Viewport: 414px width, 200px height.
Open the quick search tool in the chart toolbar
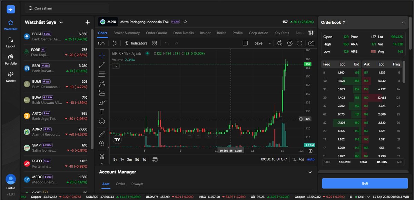click(x=280, y=43)
